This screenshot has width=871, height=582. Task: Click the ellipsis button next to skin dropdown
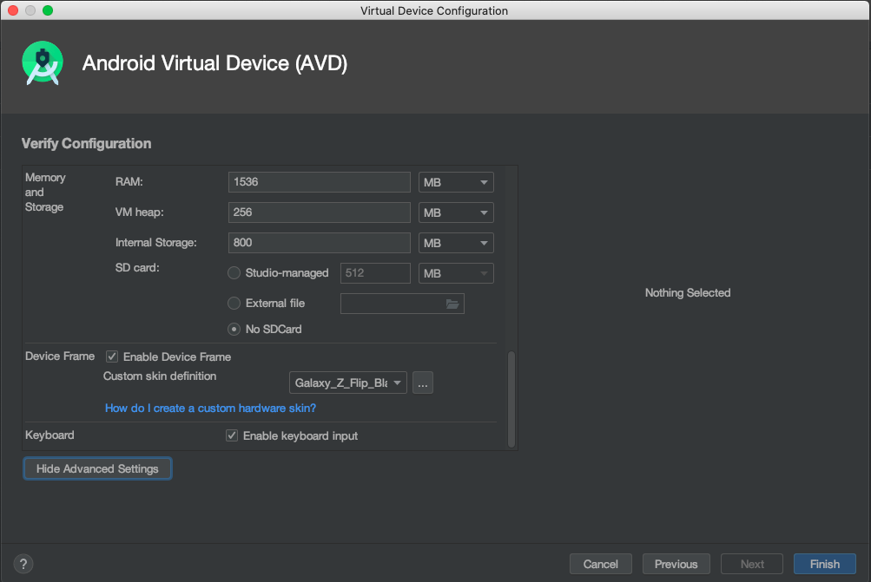pos(423,383)
